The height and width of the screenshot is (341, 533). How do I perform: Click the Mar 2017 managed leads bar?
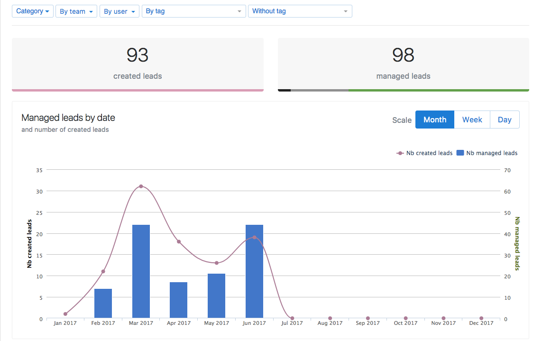(x=141, y=271)
